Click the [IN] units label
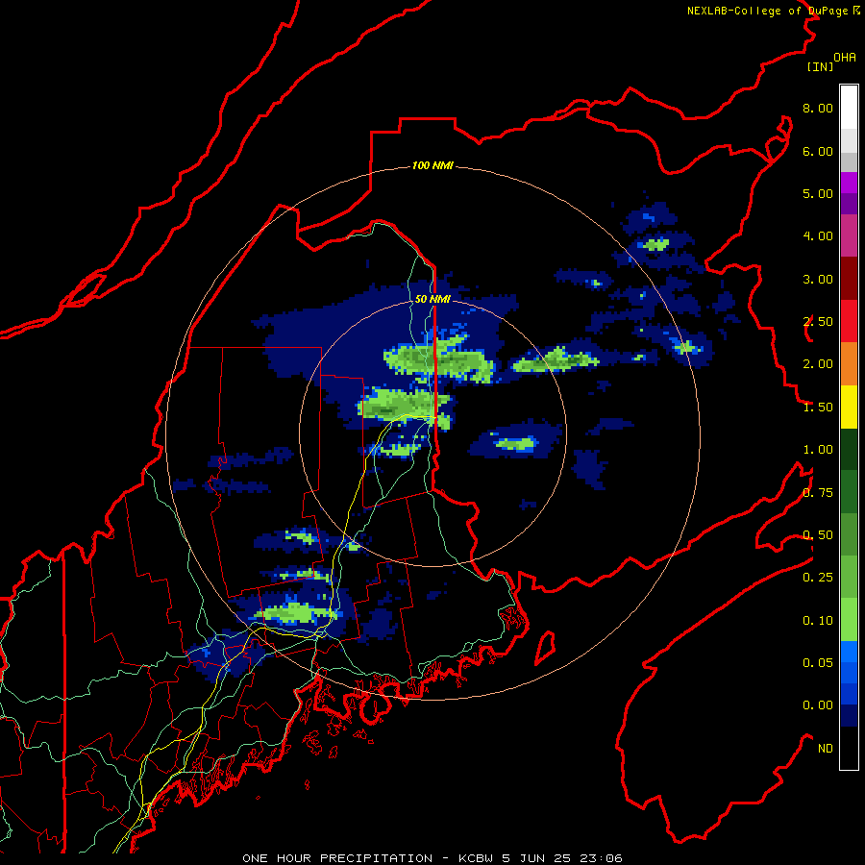Image resolution: width=865 pixels, height=865 pixels. [820, 66]
